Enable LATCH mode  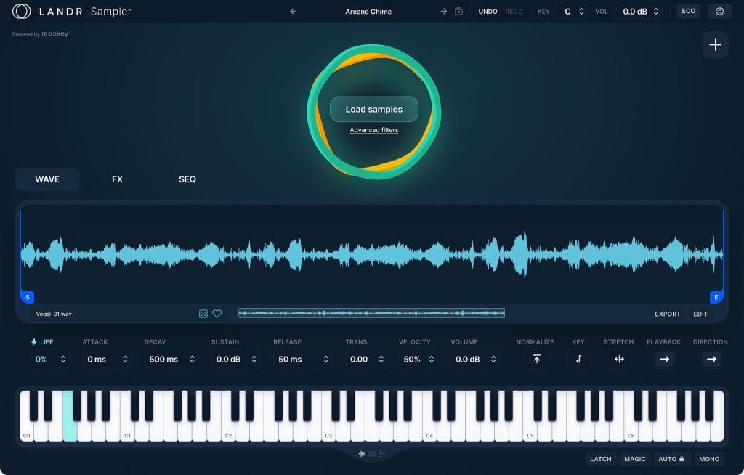601,458
